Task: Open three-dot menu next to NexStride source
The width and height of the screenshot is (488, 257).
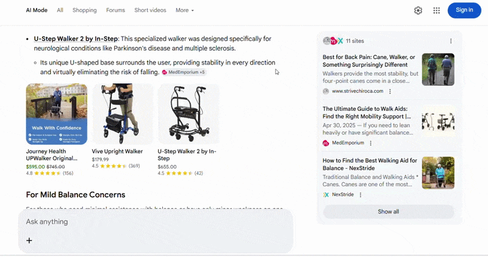Action: tap(361, 195)
